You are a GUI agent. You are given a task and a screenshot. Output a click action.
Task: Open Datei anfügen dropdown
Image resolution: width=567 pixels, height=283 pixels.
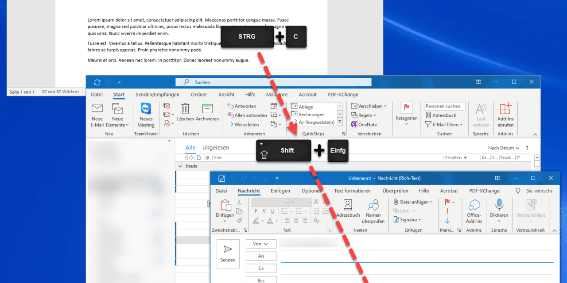coord(414,202)
